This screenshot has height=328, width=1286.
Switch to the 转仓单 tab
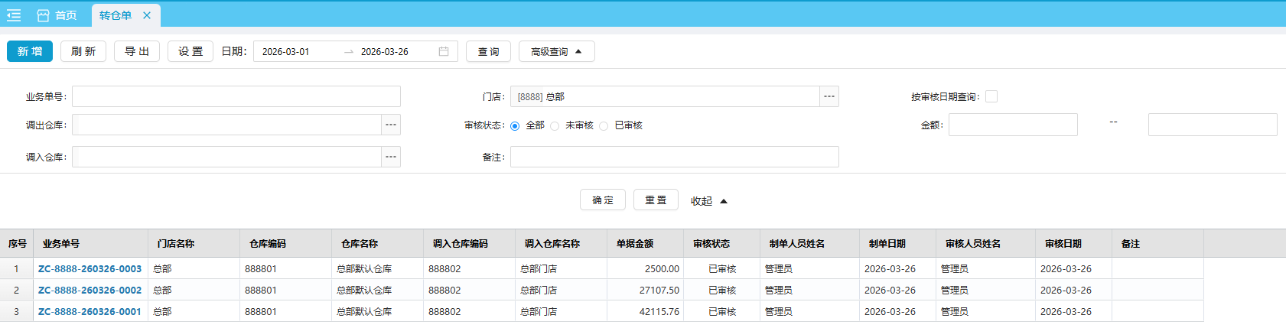tap(116, 15)
